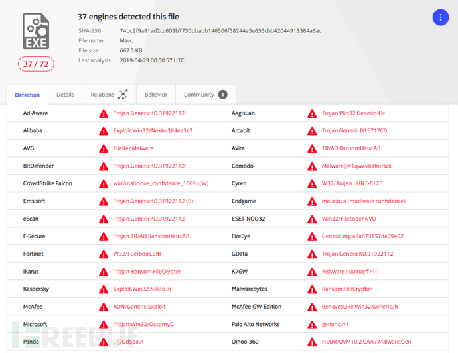Click the warning icon for Alibaba
The width and height of the screenshot is (458, 353).
click(x=104, y=131)
